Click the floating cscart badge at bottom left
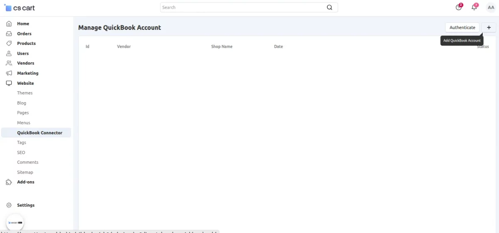The height and width of the screenshot is (233, 499). (15, 223)
